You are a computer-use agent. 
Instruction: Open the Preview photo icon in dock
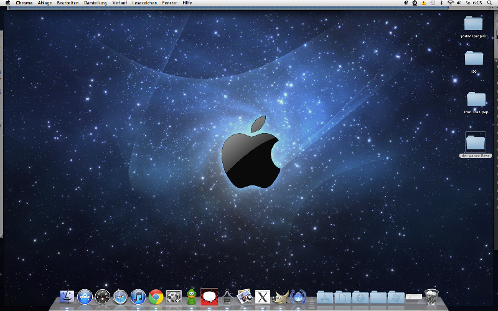[x=245, y=297]
